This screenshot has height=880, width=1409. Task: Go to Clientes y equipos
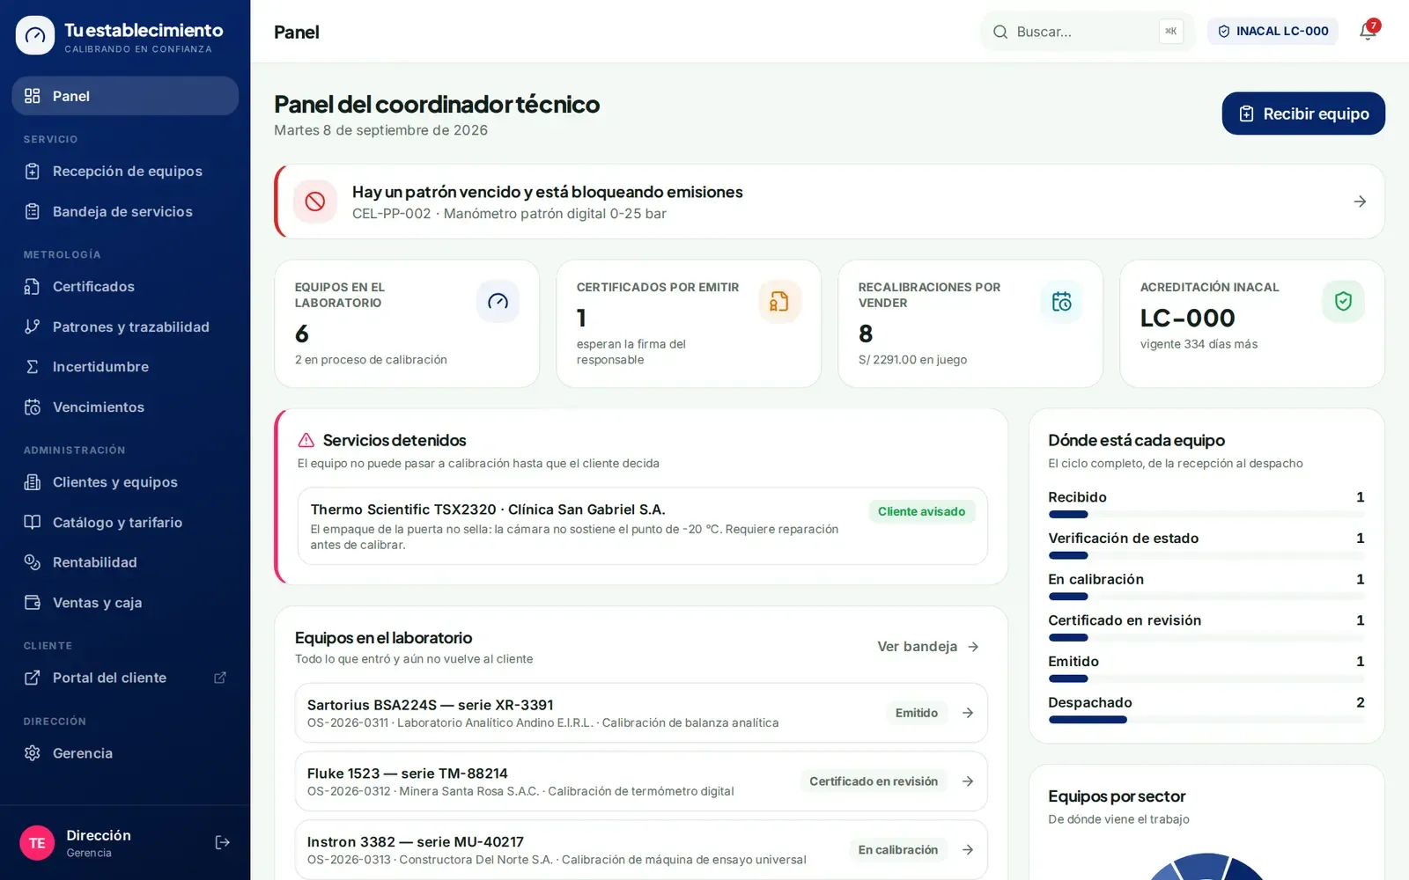125,482
